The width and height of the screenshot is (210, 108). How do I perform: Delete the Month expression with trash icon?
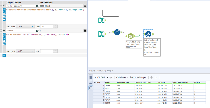point(85,31)
